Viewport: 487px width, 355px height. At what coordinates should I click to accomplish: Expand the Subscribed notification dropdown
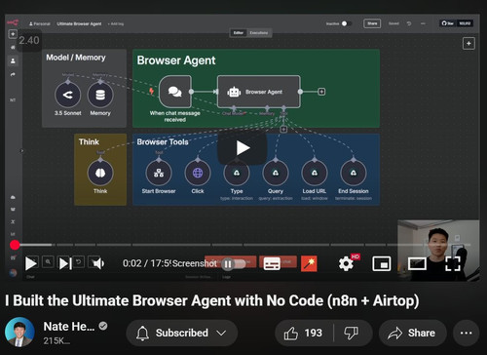point(182,333)
